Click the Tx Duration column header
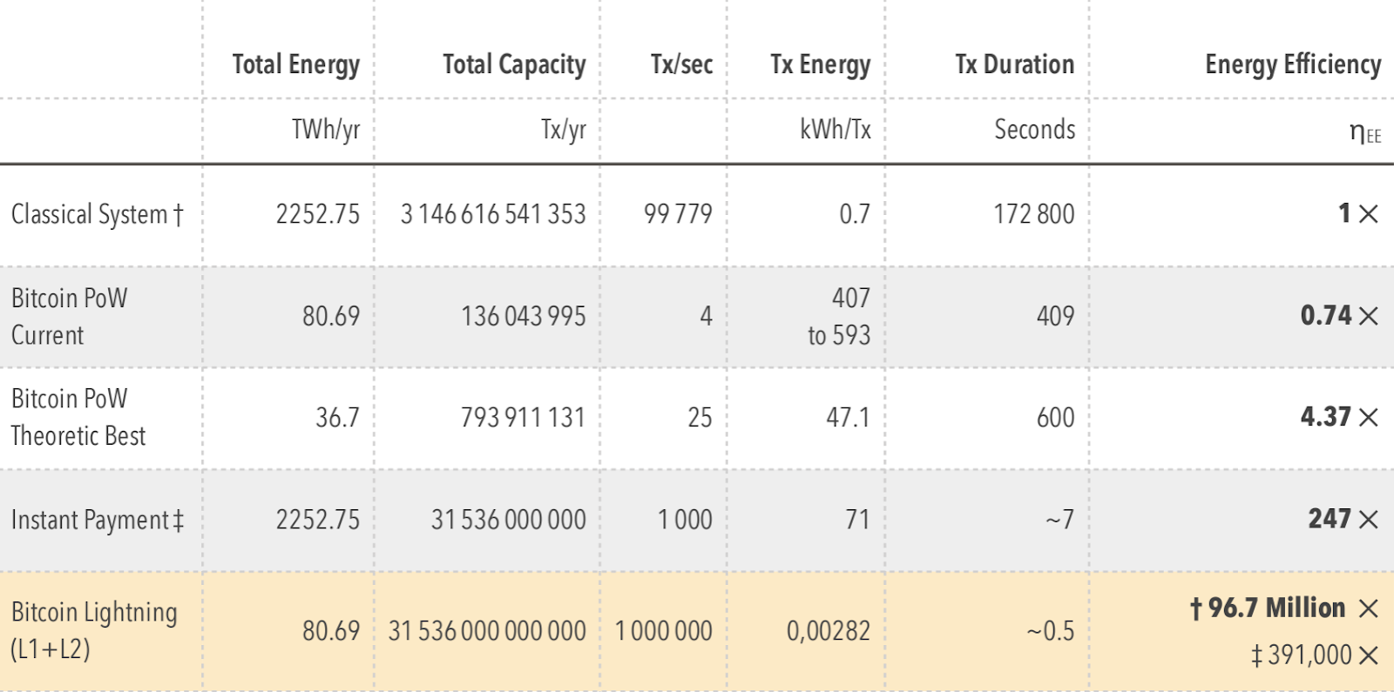This screenshot has height=692, width=1394. tap(1014, 64)
